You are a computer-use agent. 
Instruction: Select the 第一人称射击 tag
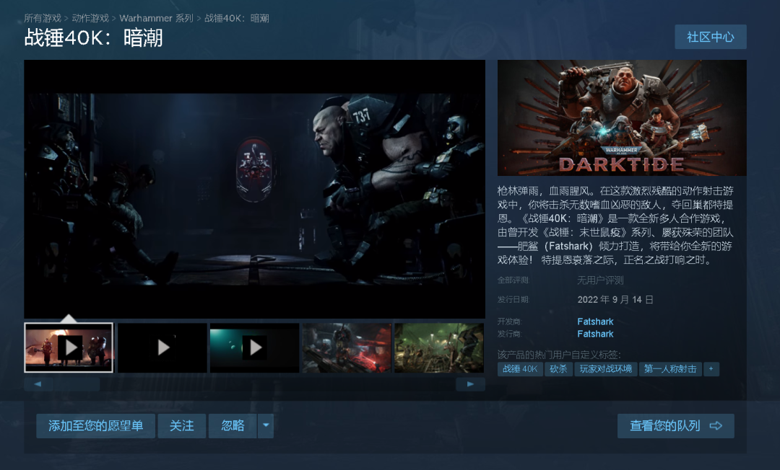(x=670, y=369)
